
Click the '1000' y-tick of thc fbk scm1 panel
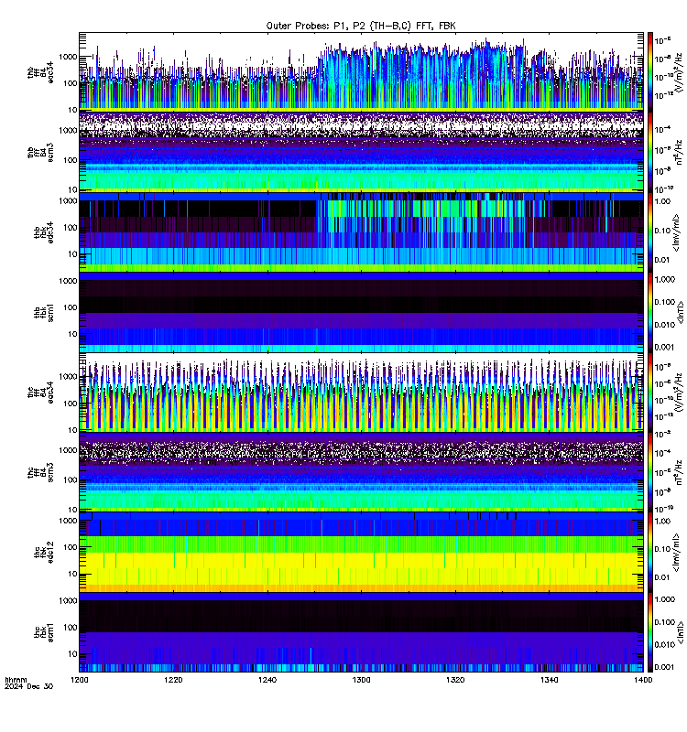68,601
